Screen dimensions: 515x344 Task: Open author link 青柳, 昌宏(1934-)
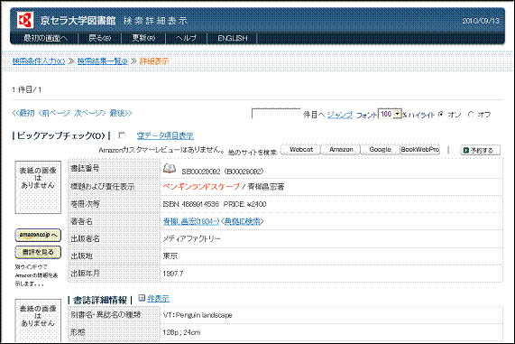click(x=191, y=221)
